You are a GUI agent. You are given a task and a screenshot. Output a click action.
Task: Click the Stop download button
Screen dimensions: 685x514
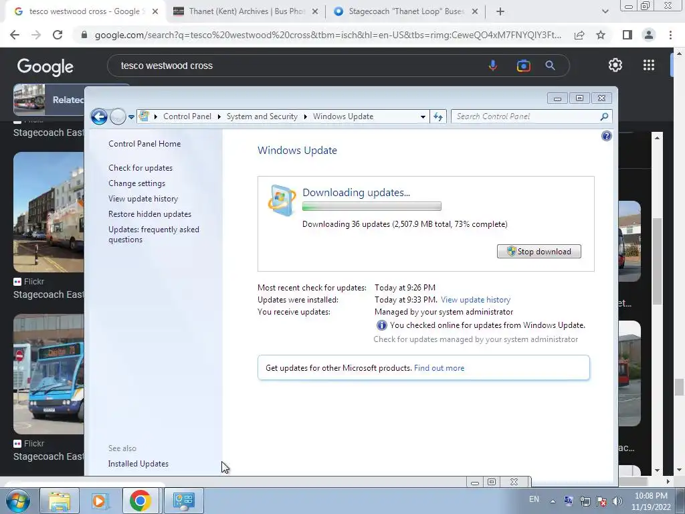coord(539,252)
